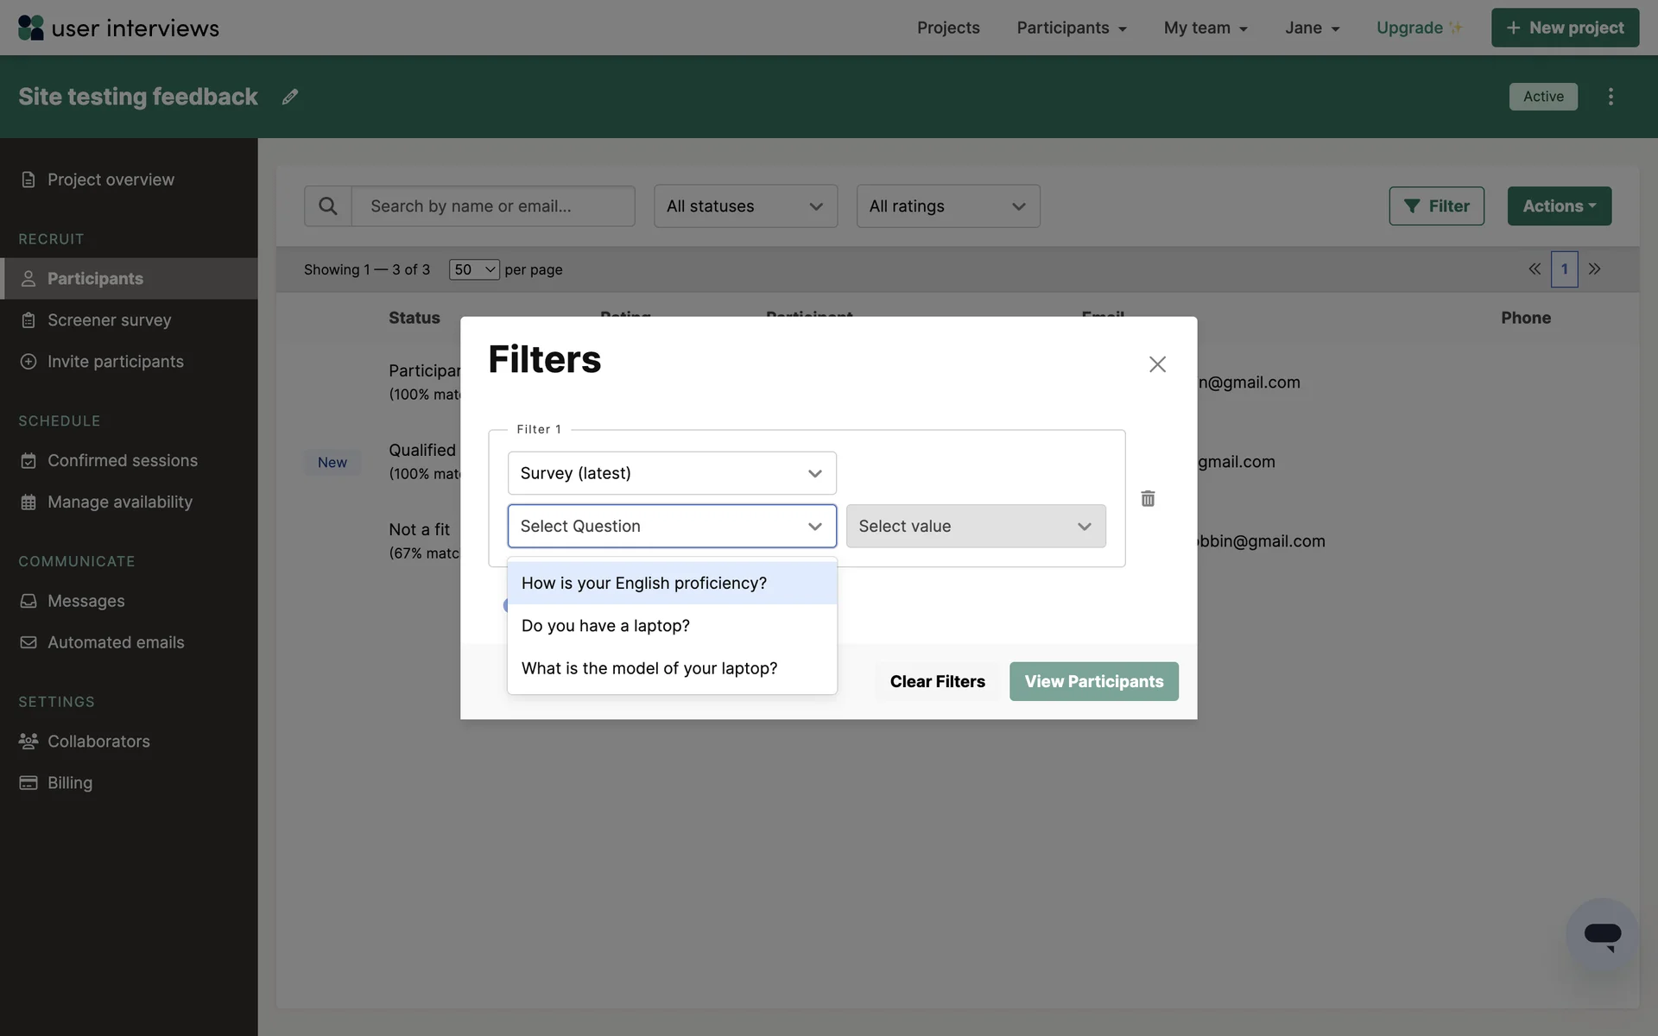Expand the Select value dropdown
This screenshot has height=1036, width=1658.
[x=976, y=527]
